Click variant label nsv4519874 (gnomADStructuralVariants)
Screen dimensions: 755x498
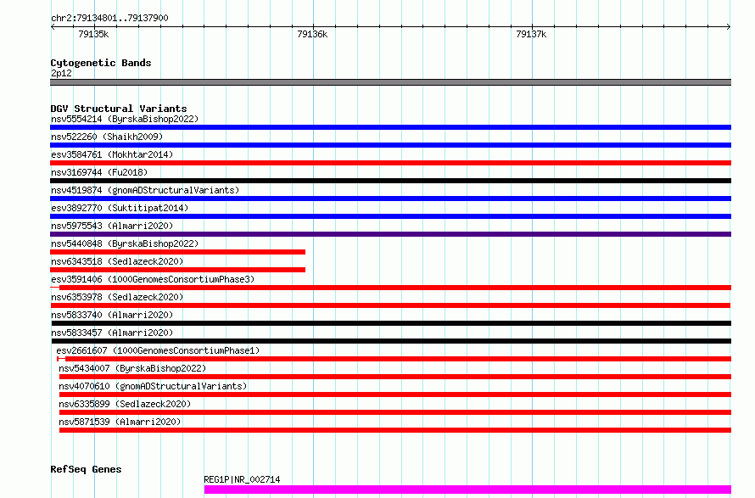[x=145, y=190]
